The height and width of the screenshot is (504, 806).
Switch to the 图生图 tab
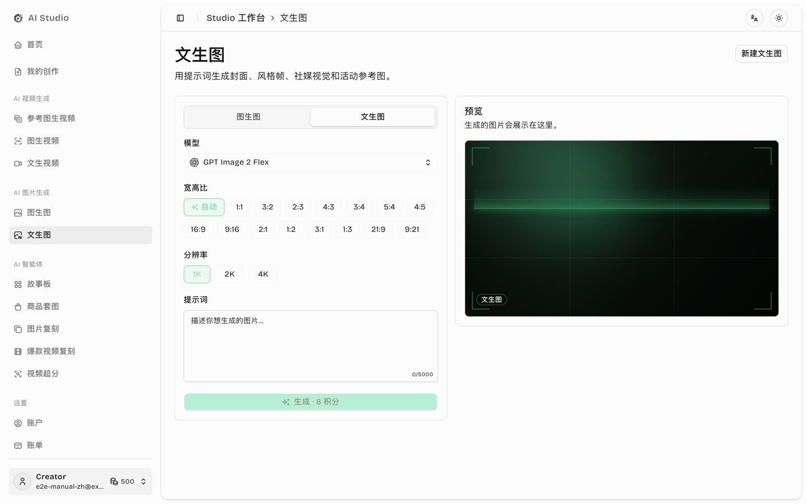tap(249, 117)
